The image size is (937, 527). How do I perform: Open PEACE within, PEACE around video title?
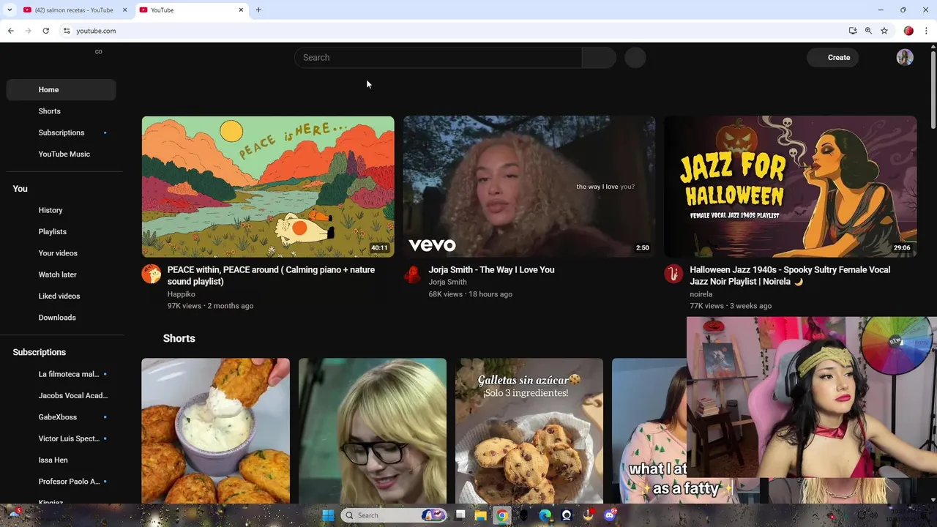271,275
